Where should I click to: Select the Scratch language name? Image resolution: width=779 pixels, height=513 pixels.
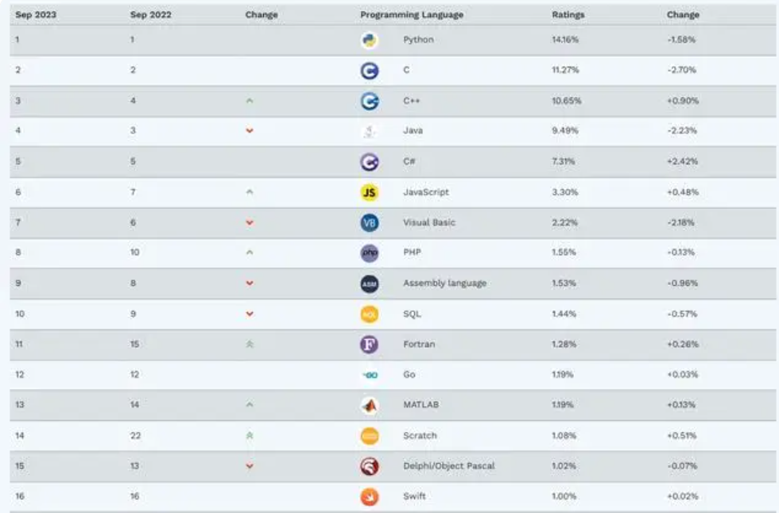click(420, 436)
